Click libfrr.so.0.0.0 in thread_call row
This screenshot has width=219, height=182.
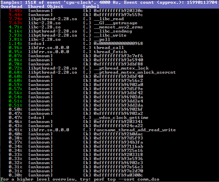point(49,48)
